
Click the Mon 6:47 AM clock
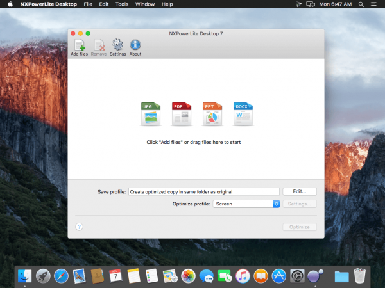(336, 4)
